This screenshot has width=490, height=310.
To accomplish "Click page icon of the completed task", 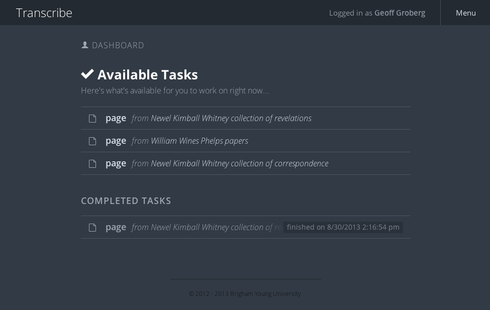I will 92,228.
